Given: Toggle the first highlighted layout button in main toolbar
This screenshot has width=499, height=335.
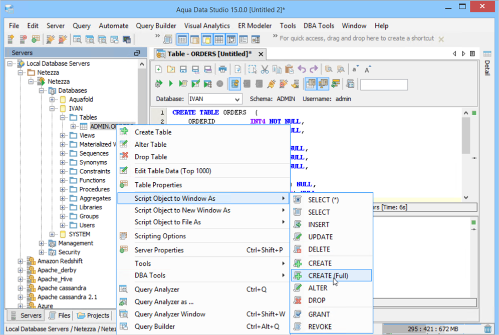Looking at the screenshot, I should tap(182, 40).
